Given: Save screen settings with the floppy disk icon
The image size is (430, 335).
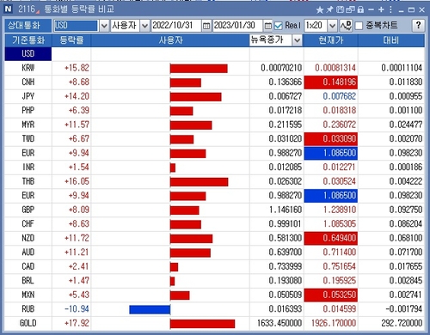Looking at the screenshot, I should 341,9.
